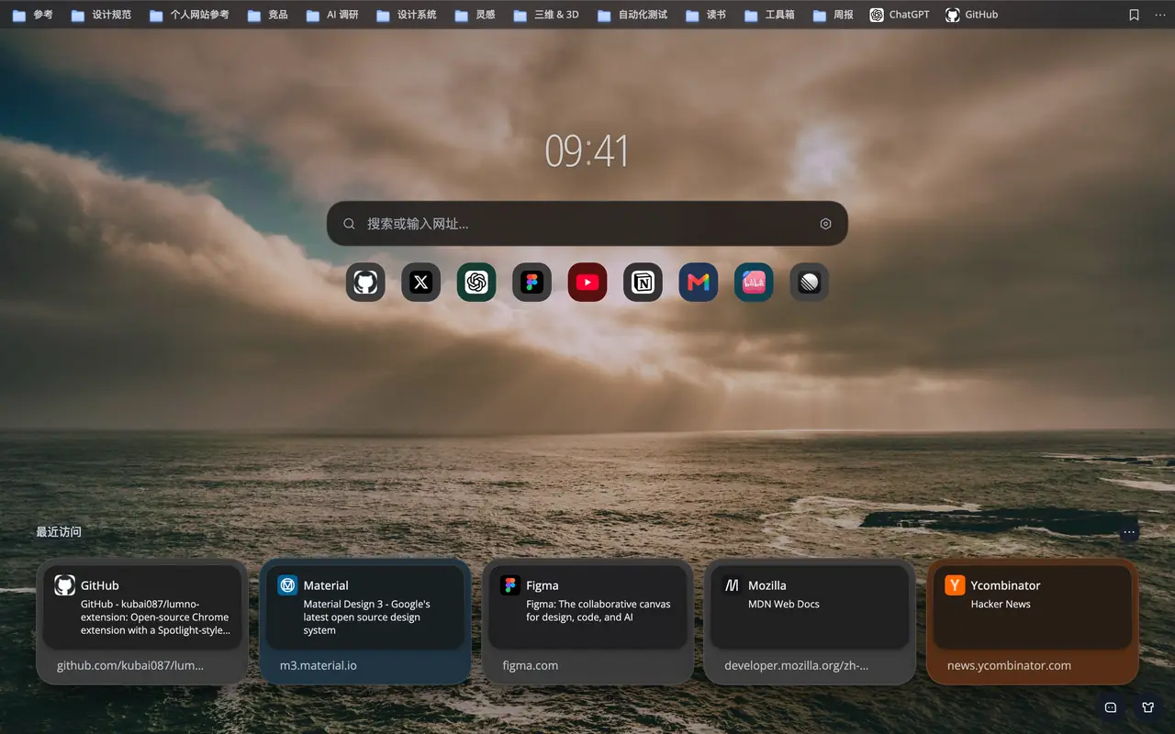Screen dimensions: 1175x734
Task: Expand the AI 调研 bookmark folder
Action: (x=332, y=15)
